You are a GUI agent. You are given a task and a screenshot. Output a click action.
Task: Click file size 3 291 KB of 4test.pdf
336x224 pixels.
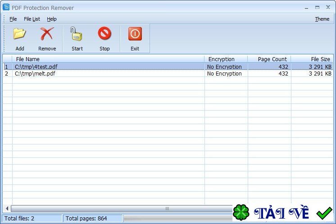(320, 67)
